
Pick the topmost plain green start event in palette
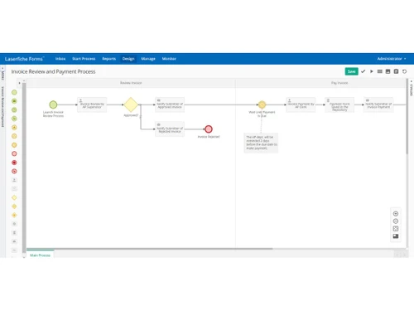coord(14,92)
